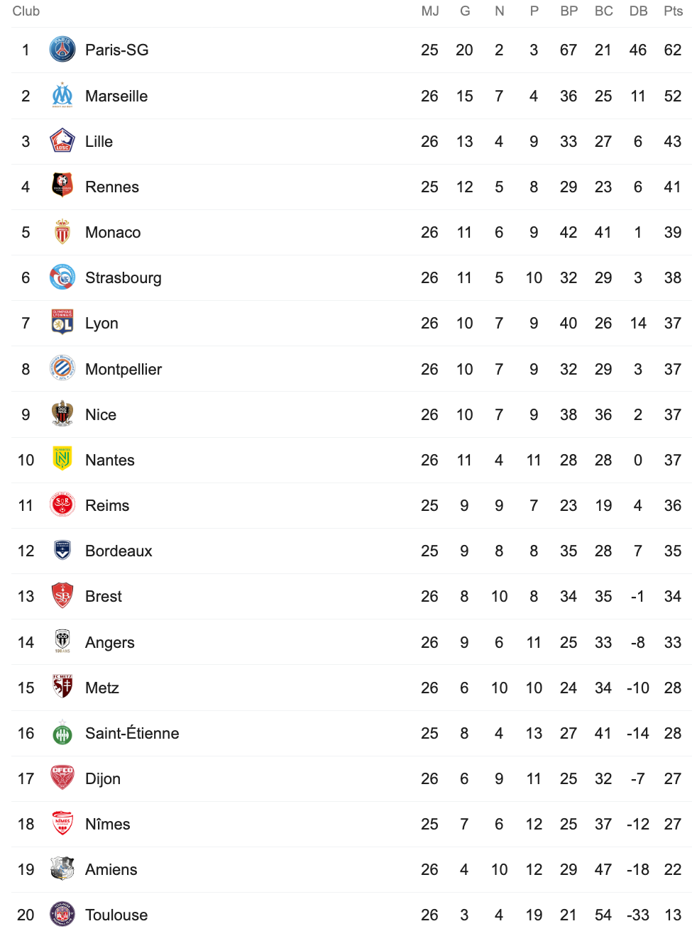The image size is (692, 931).
Task: Open the Monaco crest icon
Action: [x=62, y=232]
